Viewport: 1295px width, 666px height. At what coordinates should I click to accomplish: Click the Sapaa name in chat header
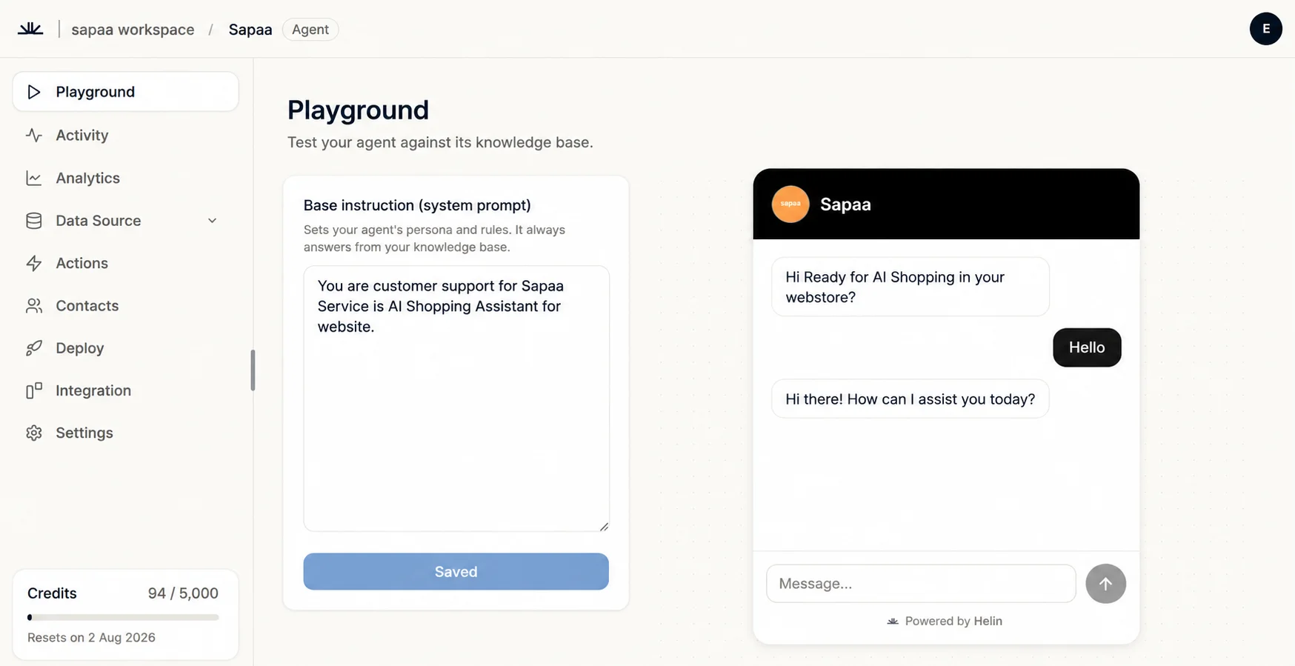(845, 204)
